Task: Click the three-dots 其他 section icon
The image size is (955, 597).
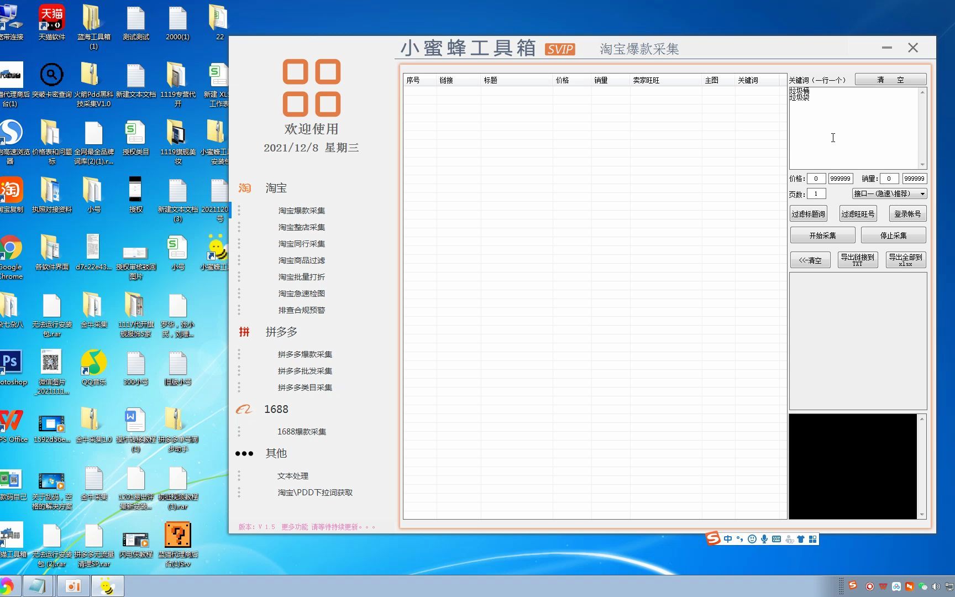Action: point(244,453)
